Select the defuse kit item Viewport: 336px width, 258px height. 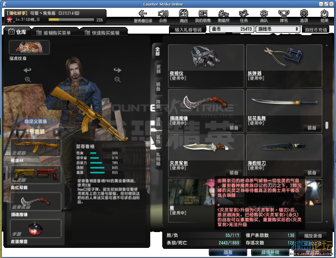pyautogui.click(x=284, y=66)
